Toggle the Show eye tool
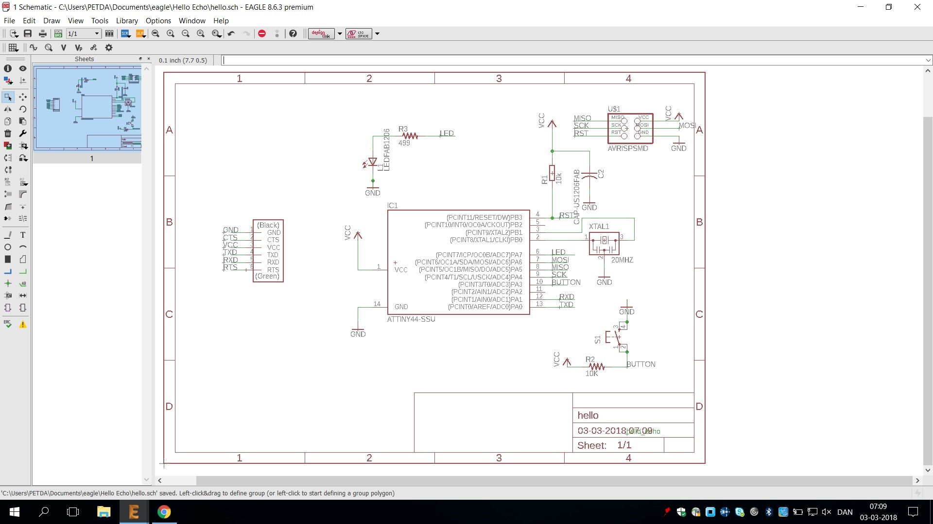Image resolution: width=933 pixels, height=524 pixels. point(22,68)
